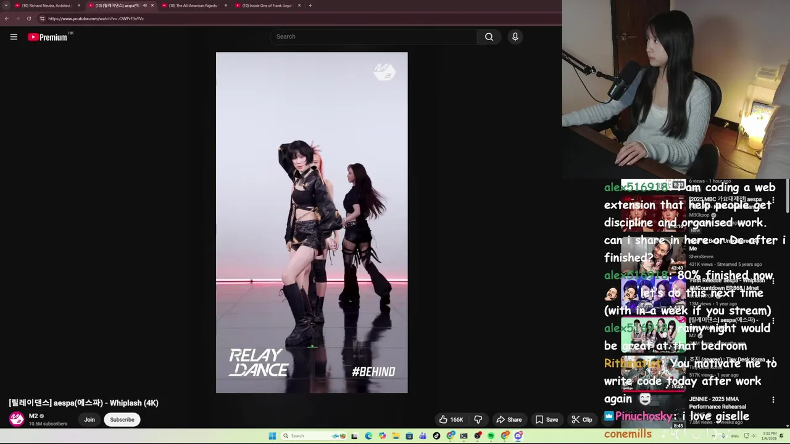Open options menu for 2025 MBC aespa video

coord(773,201)
